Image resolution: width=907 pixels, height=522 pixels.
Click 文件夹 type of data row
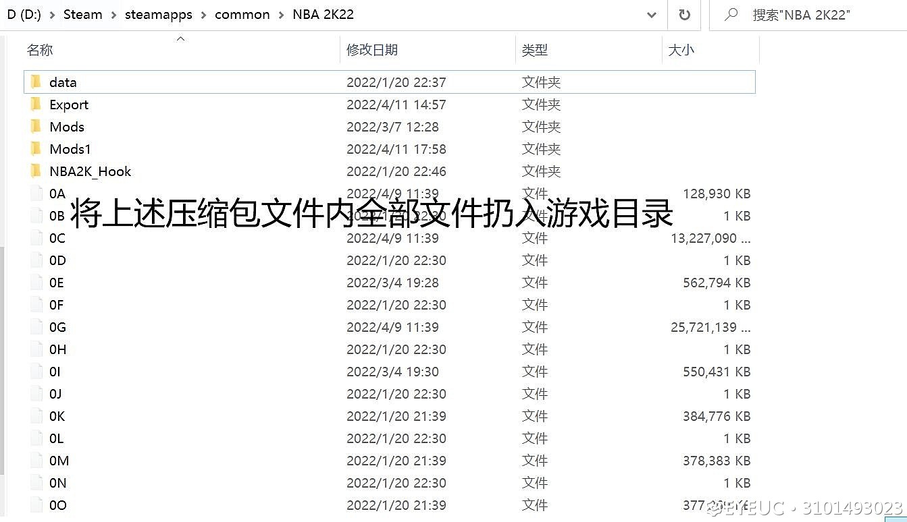point(541,82)
